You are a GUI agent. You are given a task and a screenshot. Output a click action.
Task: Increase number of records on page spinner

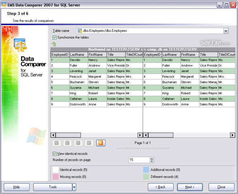tap(152, 159)
